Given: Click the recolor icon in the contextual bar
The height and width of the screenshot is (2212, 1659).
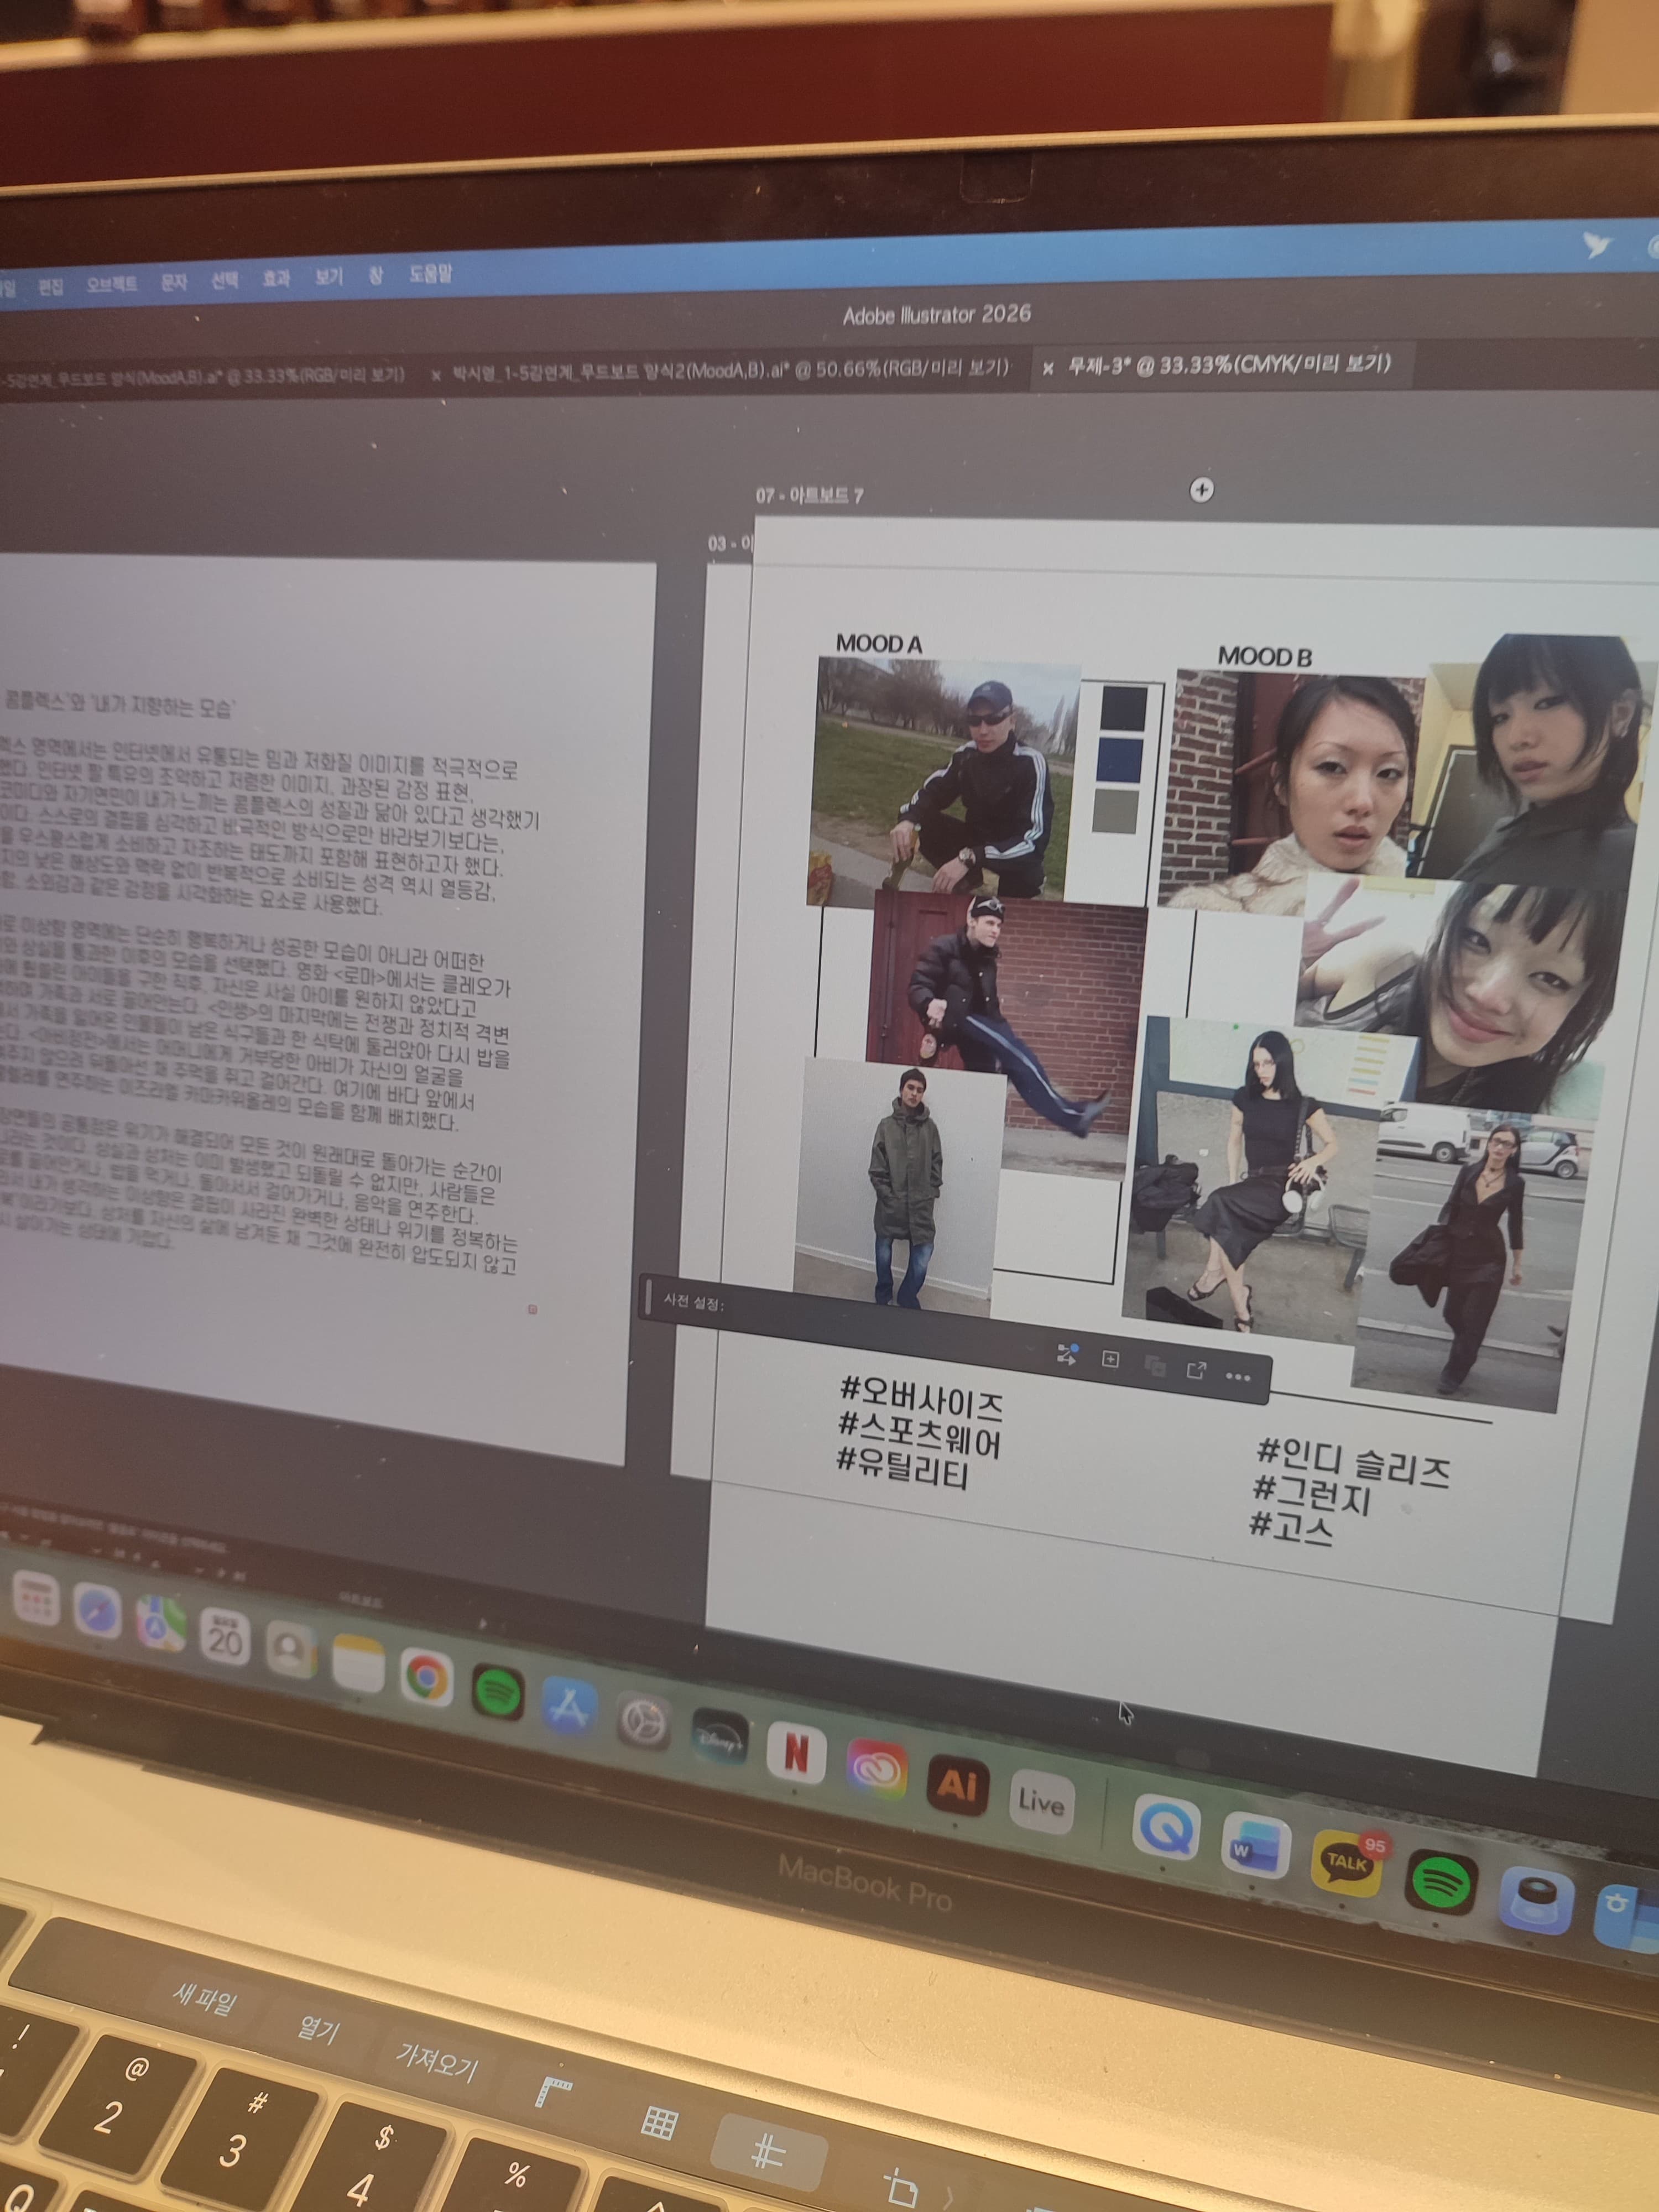Looking at the screenshot, I should [x=1067, y=1355].
